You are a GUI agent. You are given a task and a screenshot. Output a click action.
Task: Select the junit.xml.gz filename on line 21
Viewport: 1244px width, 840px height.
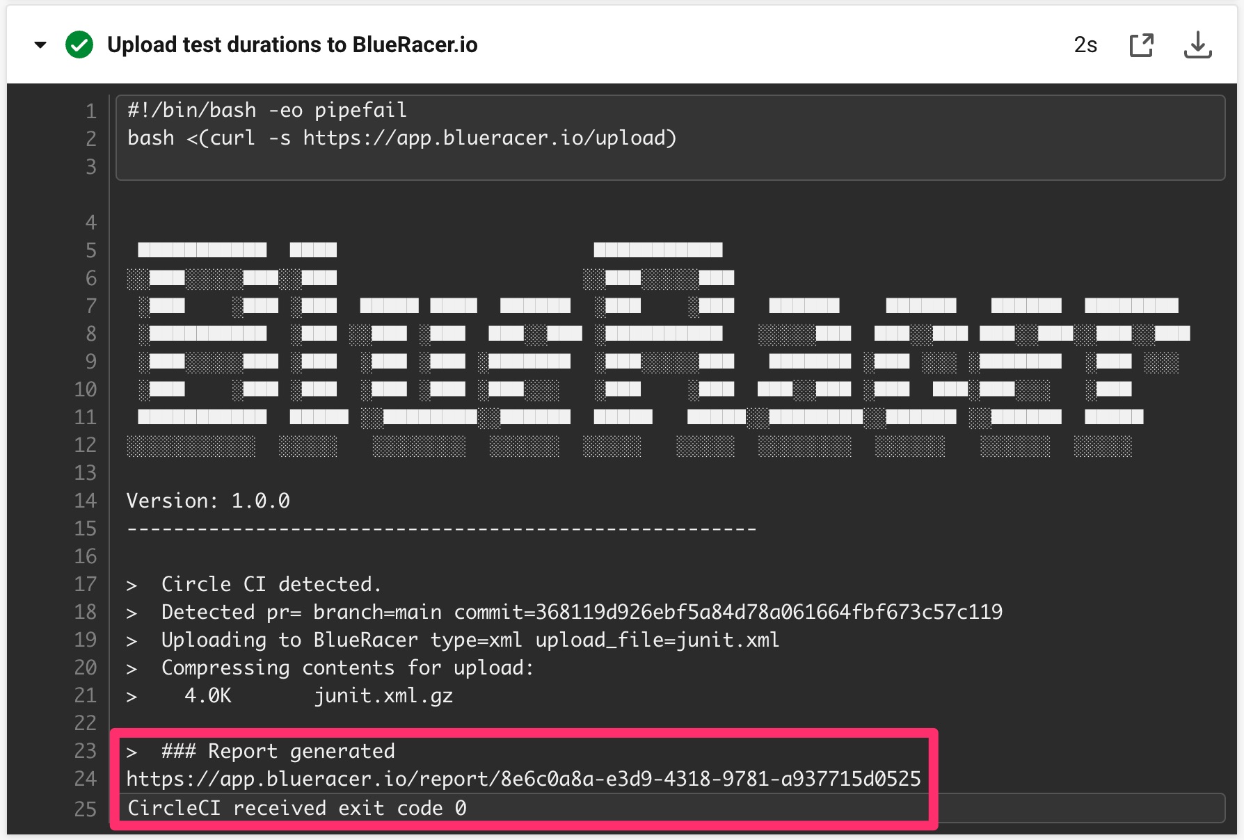click(383, 695)
